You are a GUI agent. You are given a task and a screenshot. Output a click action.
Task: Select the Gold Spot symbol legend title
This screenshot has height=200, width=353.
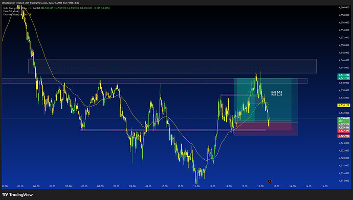(21, 8)
